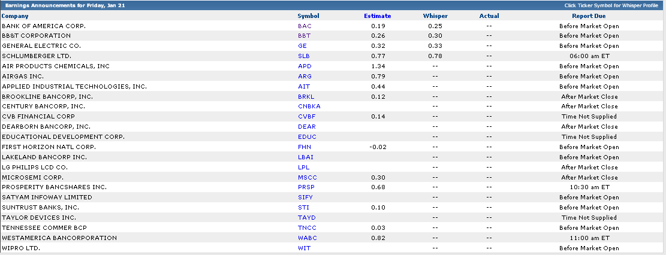Select WESTAMERICA BANCORPORATION company name
This screenshot has width=666, height=255.
coord(59,238)
